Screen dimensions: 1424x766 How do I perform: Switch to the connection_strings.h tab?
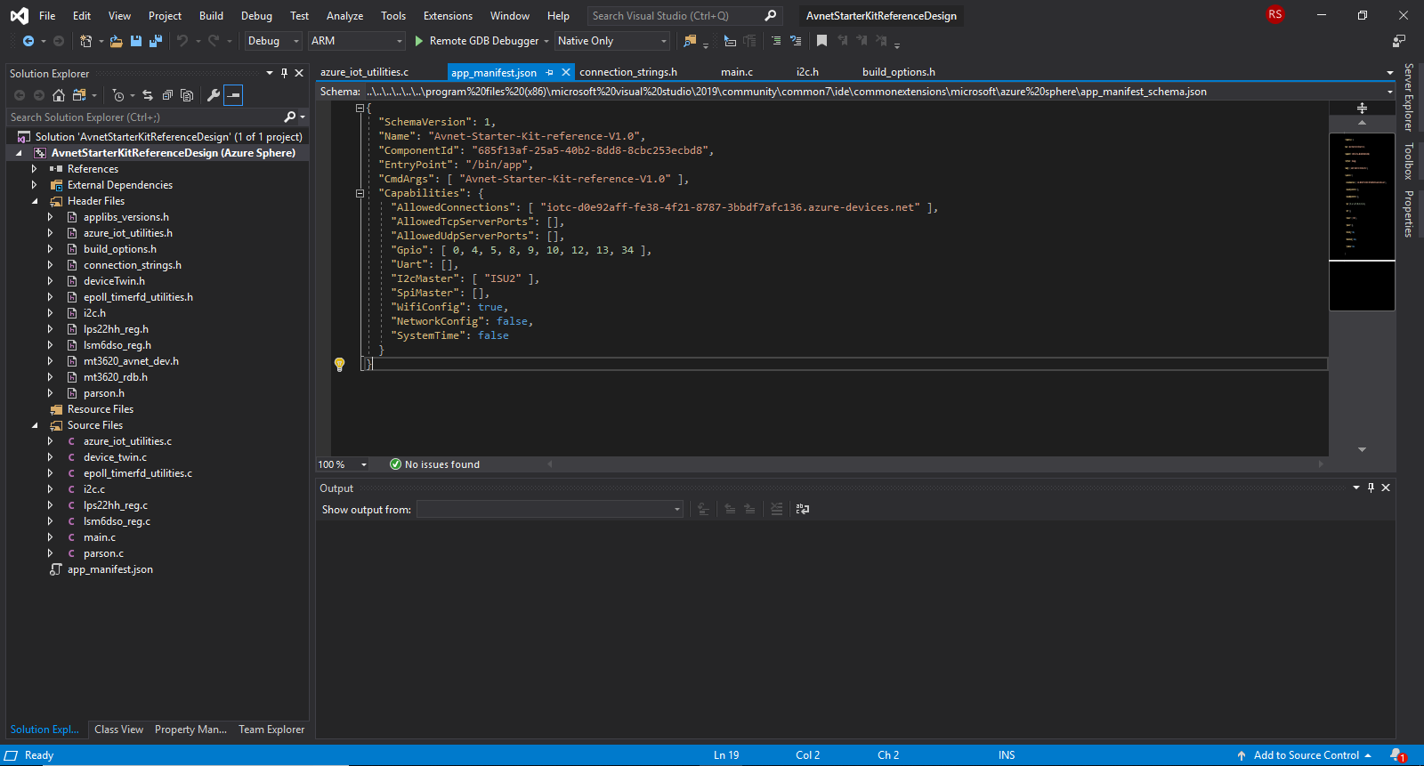coord(628,72)
